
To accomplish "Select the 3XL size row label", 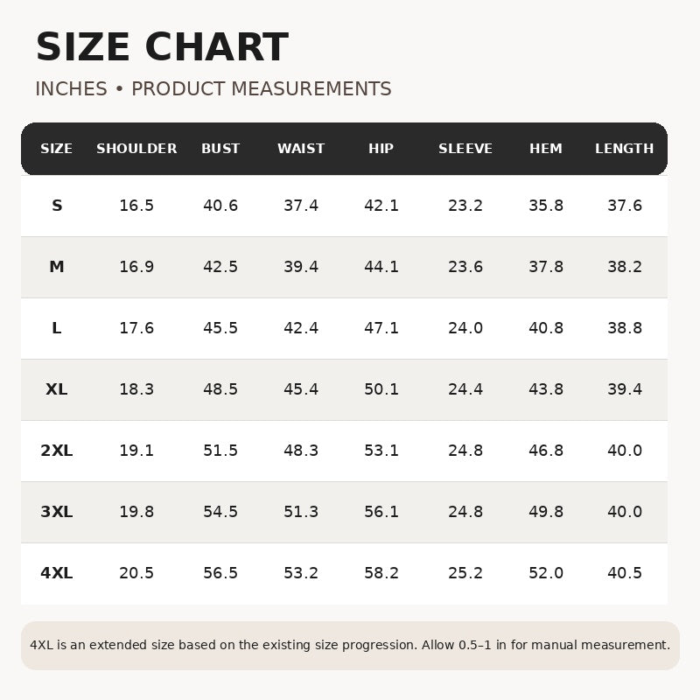I will 57,512.
